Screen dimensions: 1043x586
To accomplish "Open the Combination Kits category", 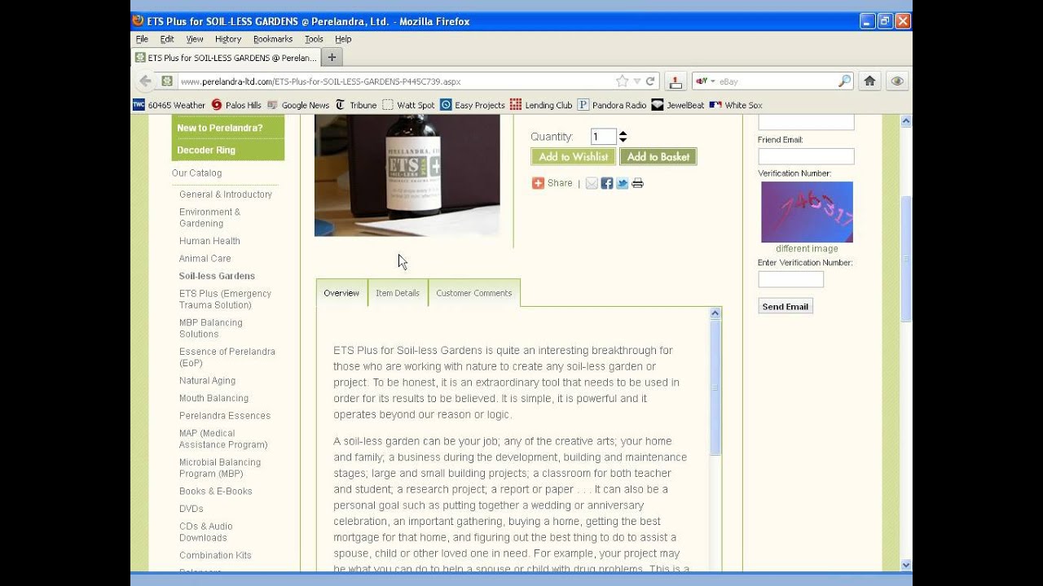I will [215, 556].
